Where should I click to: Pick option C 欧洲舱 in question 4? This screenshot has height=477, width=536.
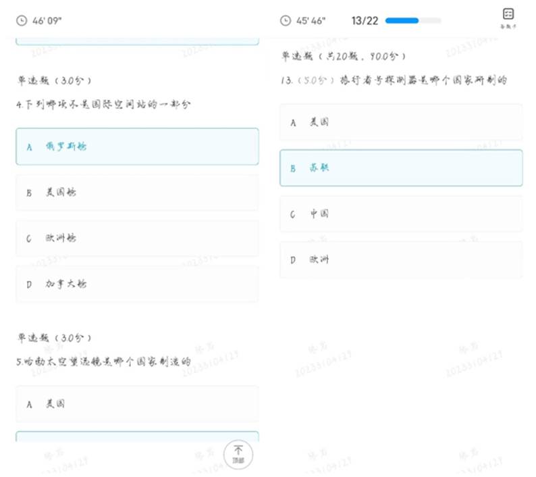[137, 238]
